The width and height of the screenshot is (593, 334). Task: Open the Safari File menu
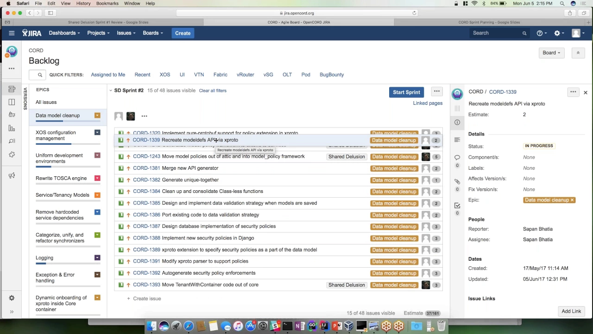(x=38, y=3)
